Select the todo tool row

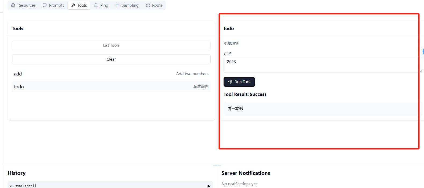[111, 87]
